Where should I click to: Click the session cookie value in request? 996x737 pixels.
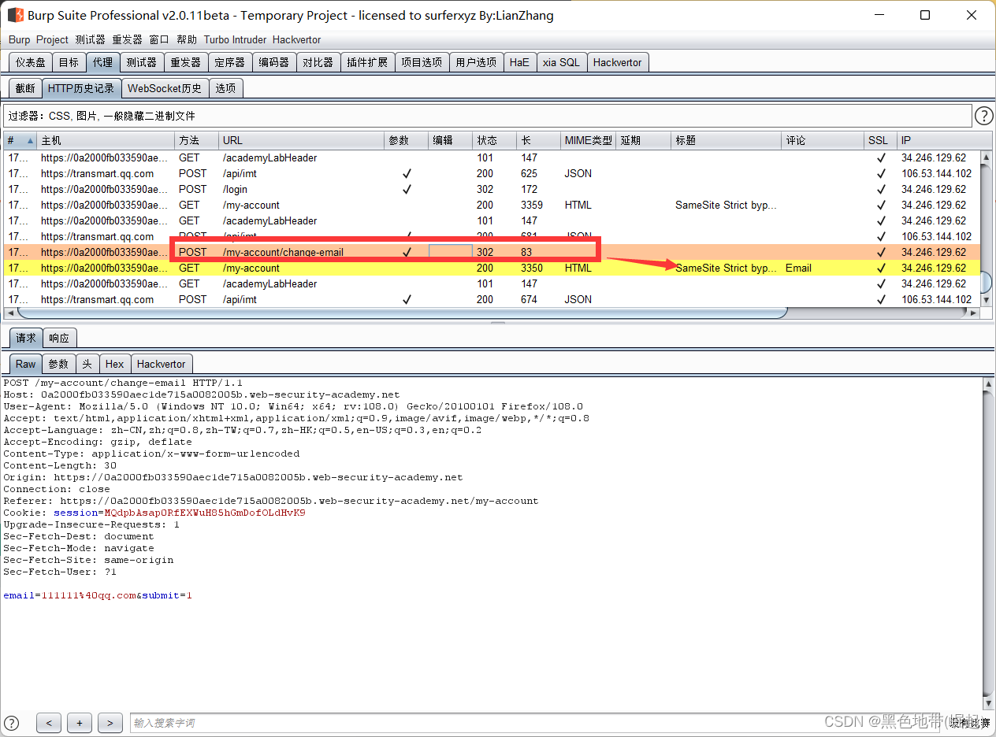pyautogui.click(x=205, y=513)
